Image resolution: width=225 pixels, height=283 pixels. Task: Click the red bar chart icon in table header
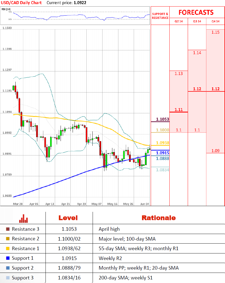(x=23, y=218)
